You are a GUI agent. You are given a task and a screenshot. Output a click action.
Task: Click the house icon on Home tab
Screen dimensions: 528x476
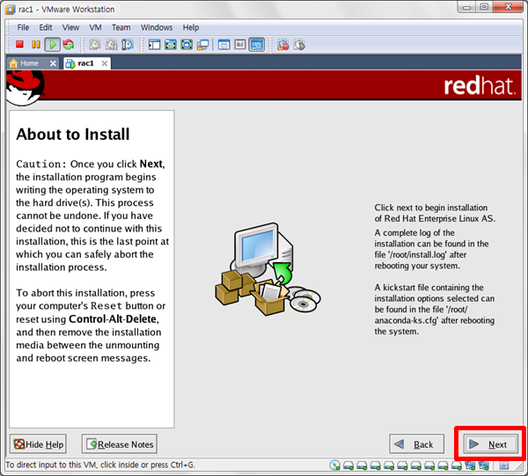13,63
